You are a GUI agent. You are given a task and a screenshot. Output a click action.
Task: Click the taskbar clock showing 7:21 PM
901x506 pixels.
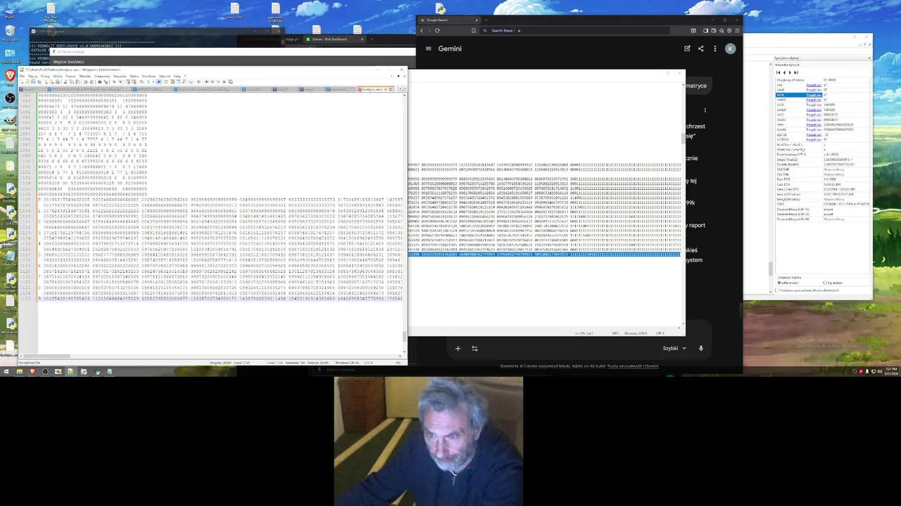890,371
